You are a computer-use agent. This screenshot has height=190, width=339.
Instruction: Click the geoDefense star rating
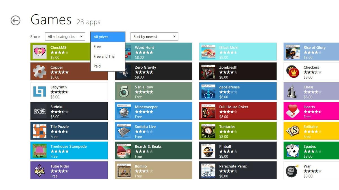[228, 92]
